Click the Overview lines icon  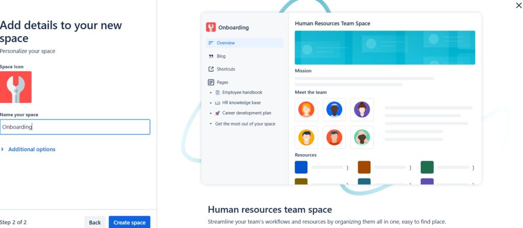click(x=210, y=43)
